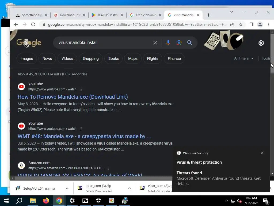The height and width of the screenshot is (206, 274).
Task: Click the horizontal scrollbar left arrow
Action: point(12,178)
